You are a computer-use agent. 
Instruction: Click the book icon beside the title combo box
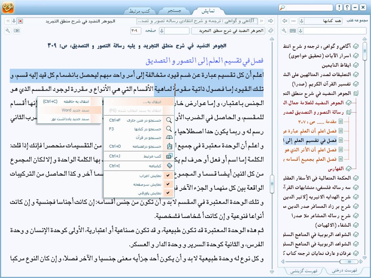[271, 31]
